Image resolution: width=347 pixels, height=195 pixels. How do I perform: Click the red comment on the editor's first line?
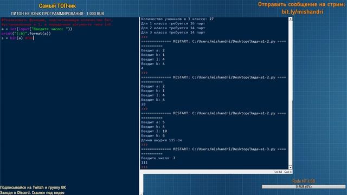click(x=57, y=20)
